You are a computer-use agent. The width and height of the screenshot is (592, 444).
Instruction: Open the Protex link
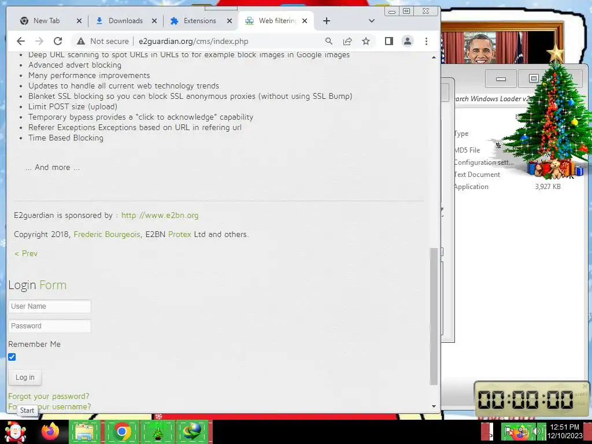(180, 234)
